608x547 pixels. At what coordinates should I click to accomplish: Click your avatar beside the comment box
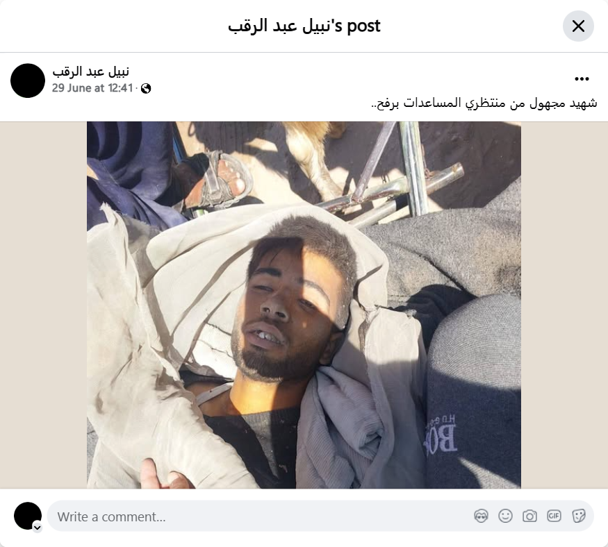28,516
